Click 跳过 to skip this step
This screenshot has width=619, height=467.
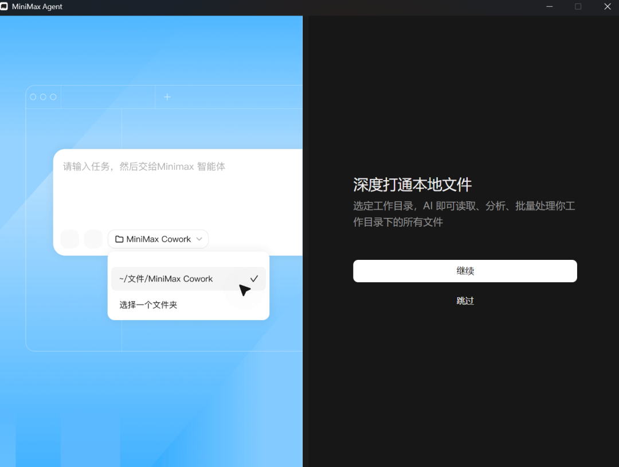(465, 300)
